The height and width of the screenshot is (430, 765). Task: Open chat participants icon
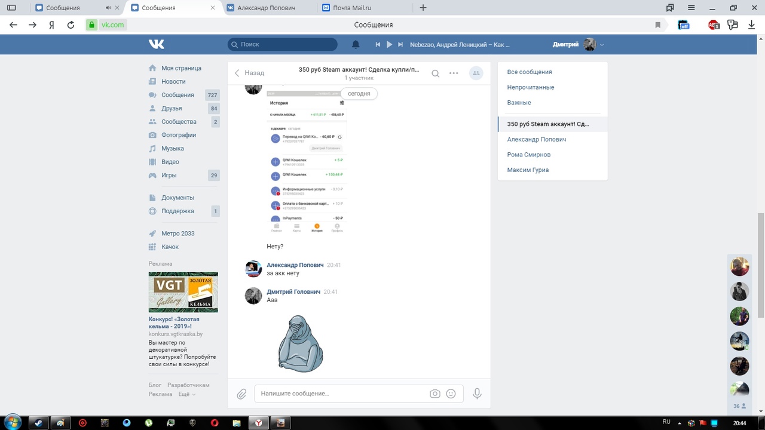tap(476, 73)
